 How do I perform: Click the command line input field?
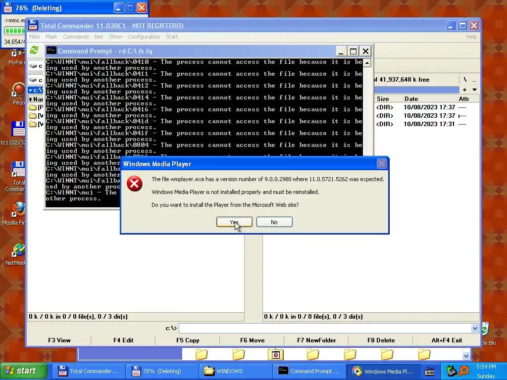pyautogui.click(x=325, y=329)
